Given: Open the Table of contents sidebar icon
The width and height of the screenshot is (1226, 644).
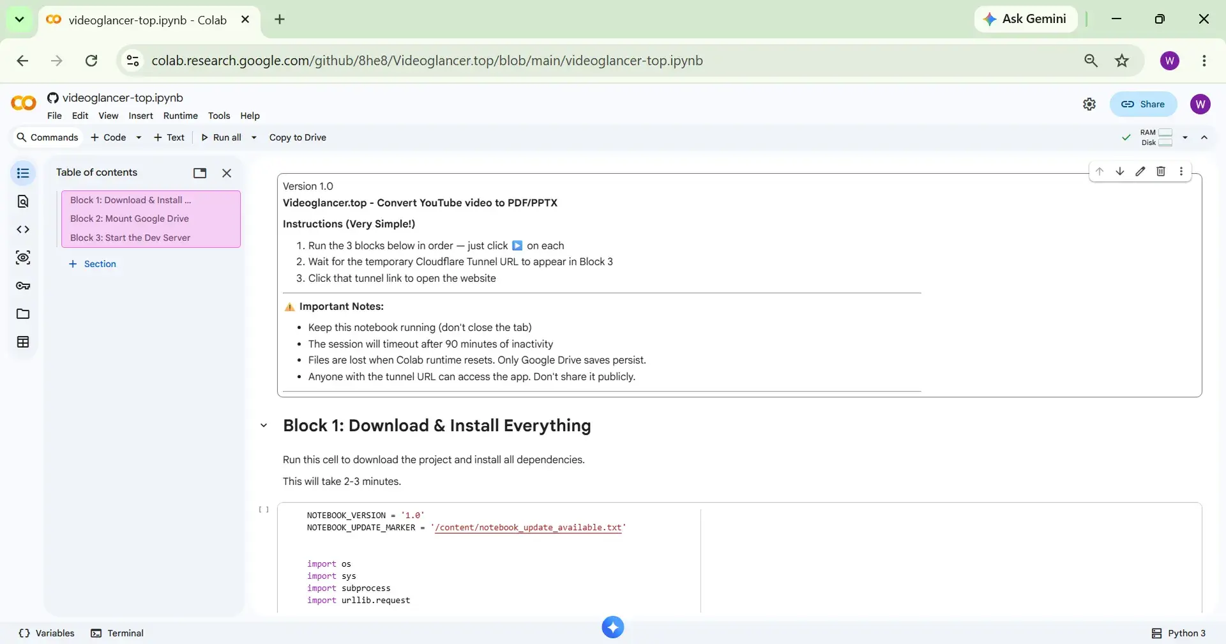Looking at the screenshot, I should pos(23,173).
